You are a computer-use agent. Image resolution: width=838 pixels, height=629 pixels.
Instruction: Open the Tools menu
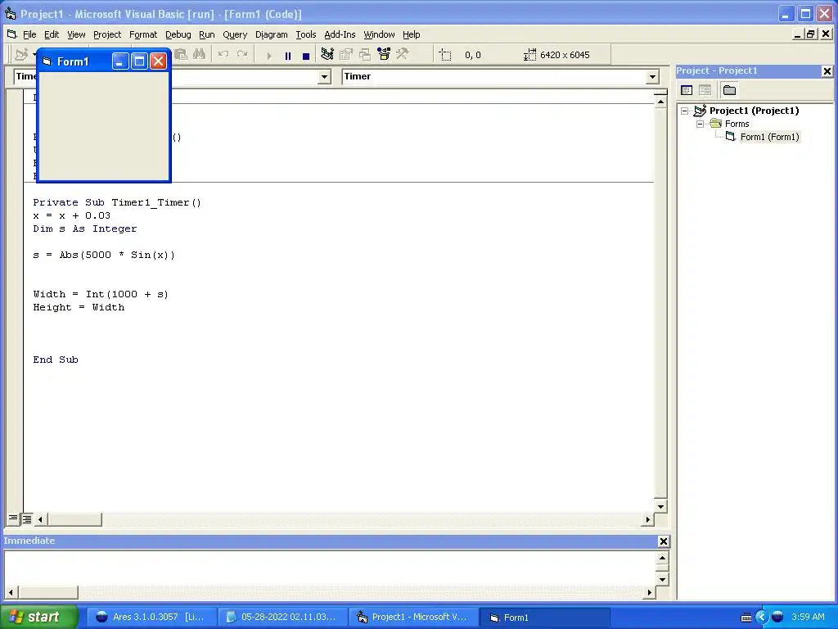[306, 34]
